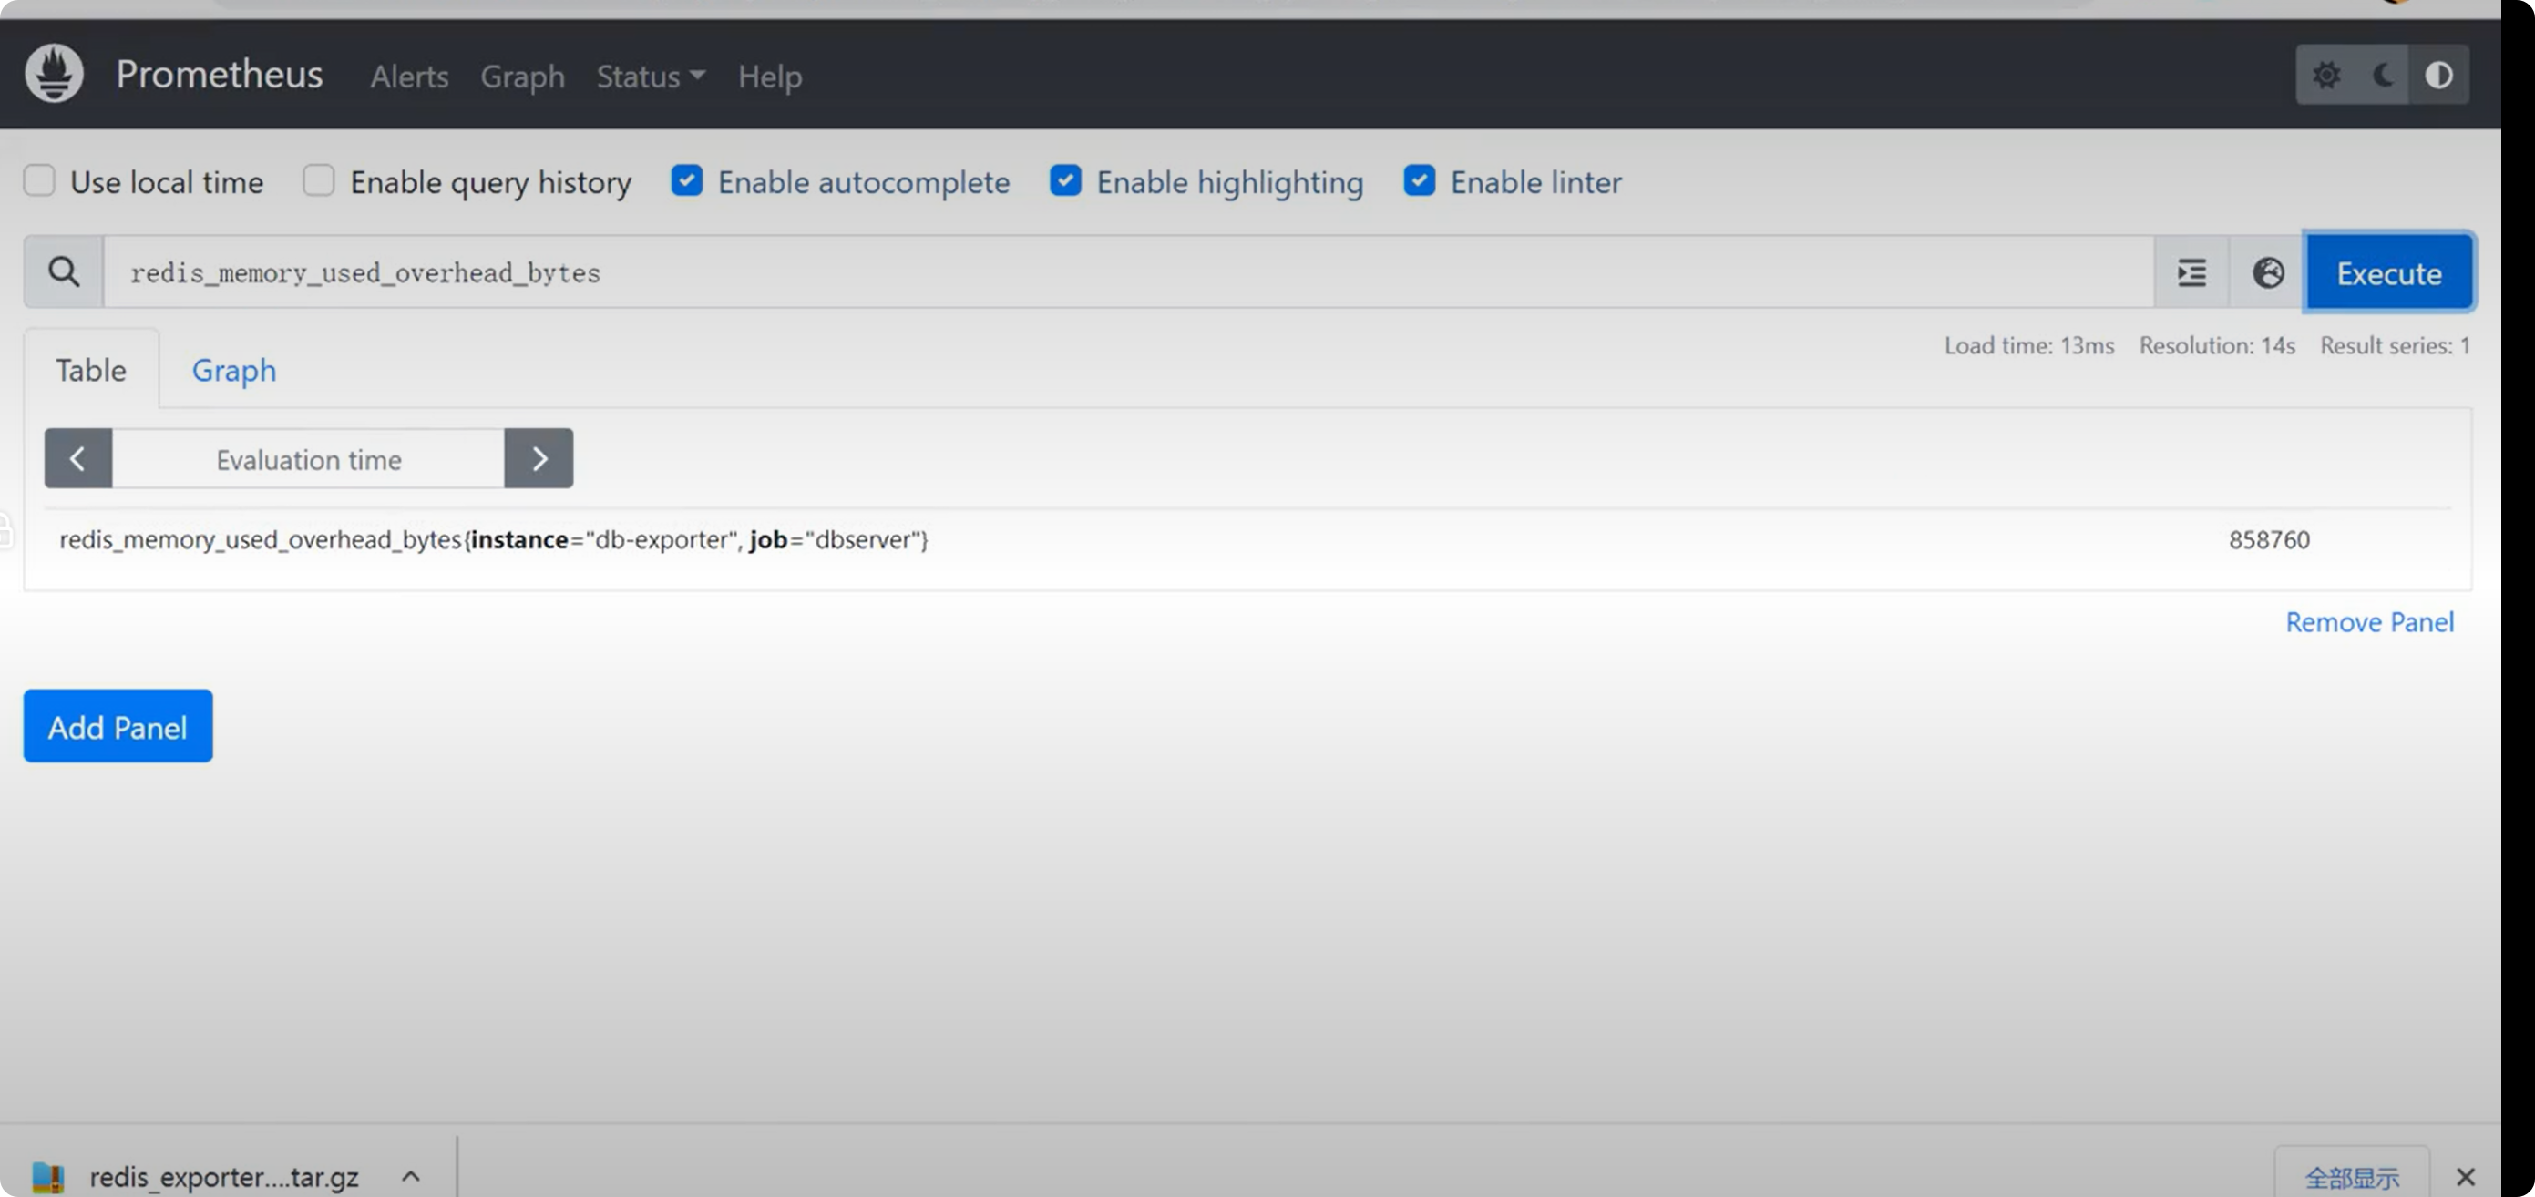Click the format expression indent icon
The width and height of the screenshot is (2535, 1197).
click(2191, 272)
